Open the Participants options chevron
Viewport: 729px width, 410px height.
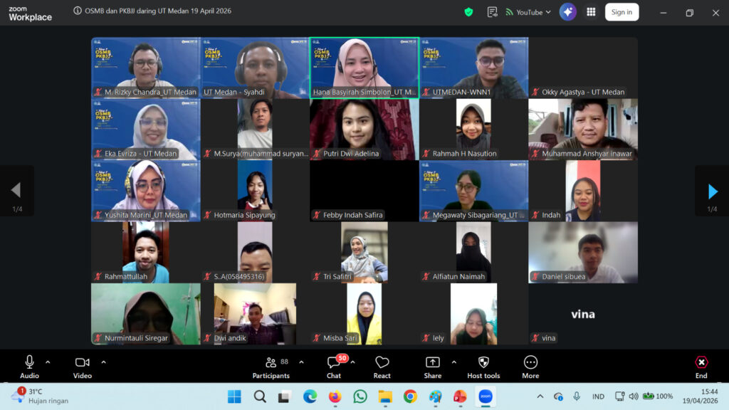[x=301, y=362]
